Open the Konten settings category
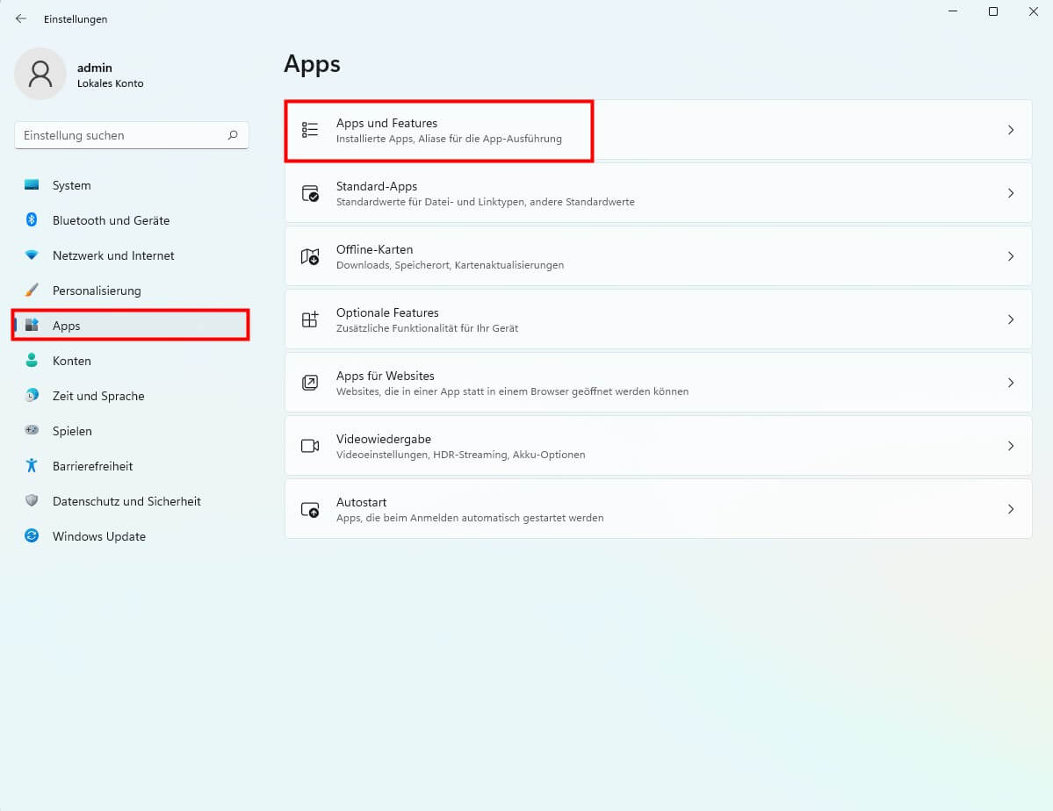The height and width of the screenshot is (811, 1053). [72, 361]
